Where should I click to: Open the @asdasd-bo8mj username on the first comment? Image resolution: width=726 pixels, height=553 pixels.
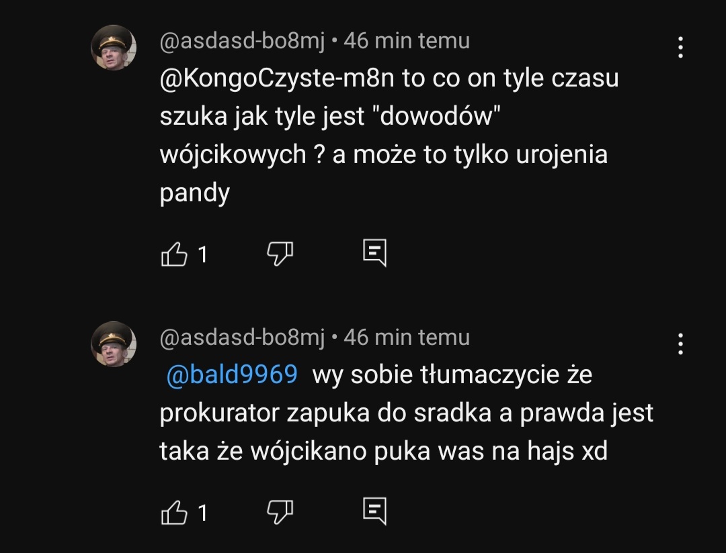[x=242, y=41]
